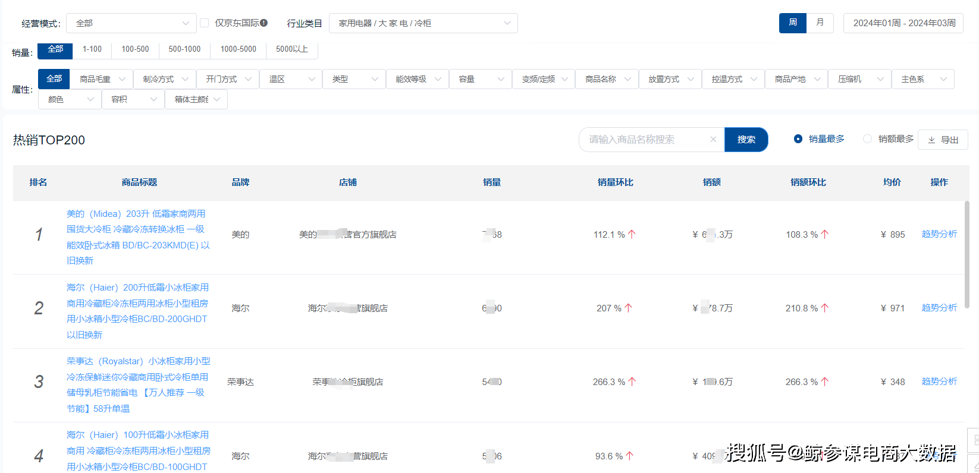
Task: Select the 1-100 sales volume filter
Action: tap(92, 50)
